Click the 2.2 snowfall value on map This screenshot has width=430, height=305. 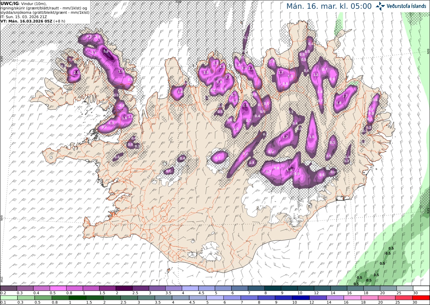pyautogui.click(x=227, y=77)
